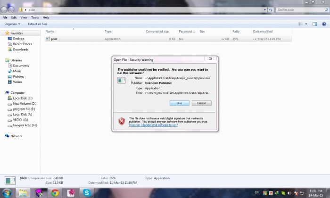Open the File menu
330x198 pixels.
5,17
